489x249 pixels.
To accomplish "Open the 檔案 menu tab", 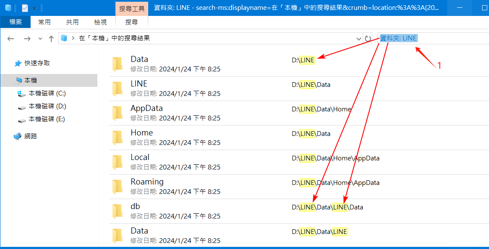I will 16,22.
